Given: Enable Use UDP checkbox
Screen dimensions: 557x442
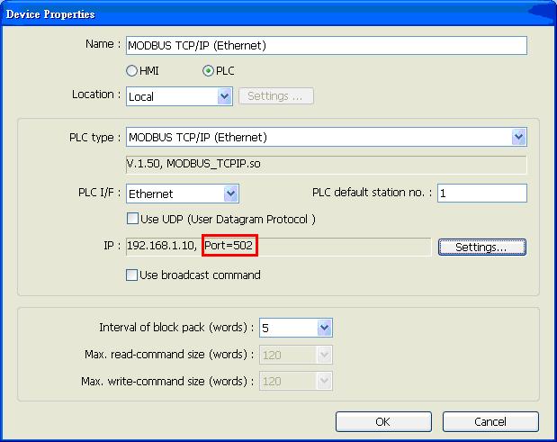Looking at the screenshot, I should 132,218.
